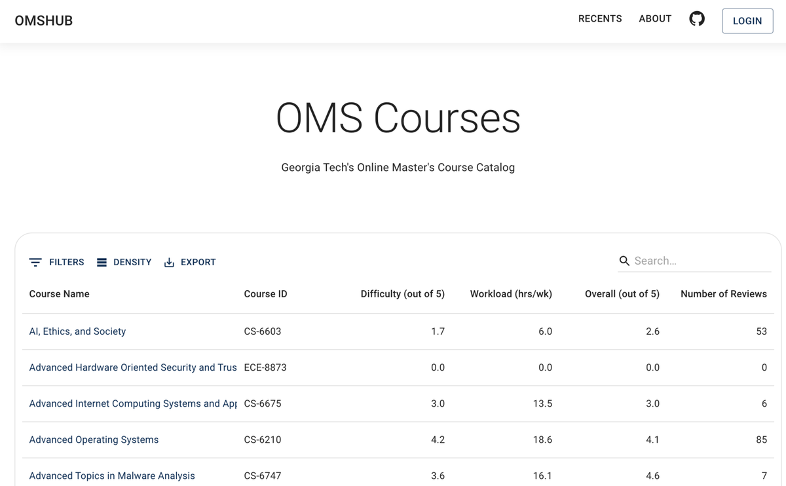The image size is (786, 486).
Task: Sort by Overall rating column
Action: pos(622,294)
